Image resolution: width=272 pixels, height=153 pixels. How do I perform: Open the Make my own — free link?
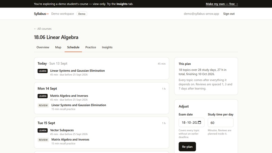point(222,4)
